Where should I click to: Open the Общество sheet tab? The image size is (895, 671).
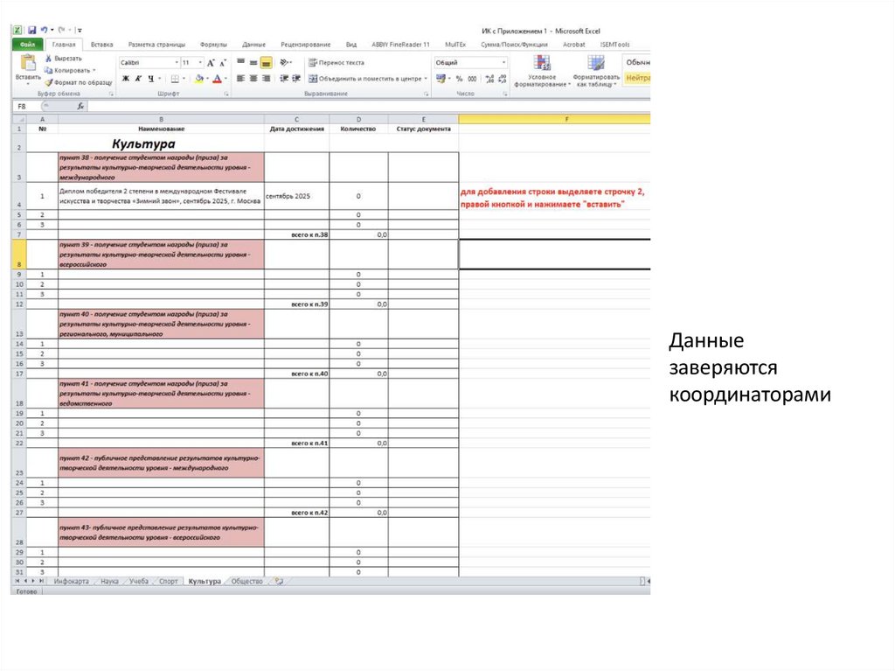tap(247, 581)
